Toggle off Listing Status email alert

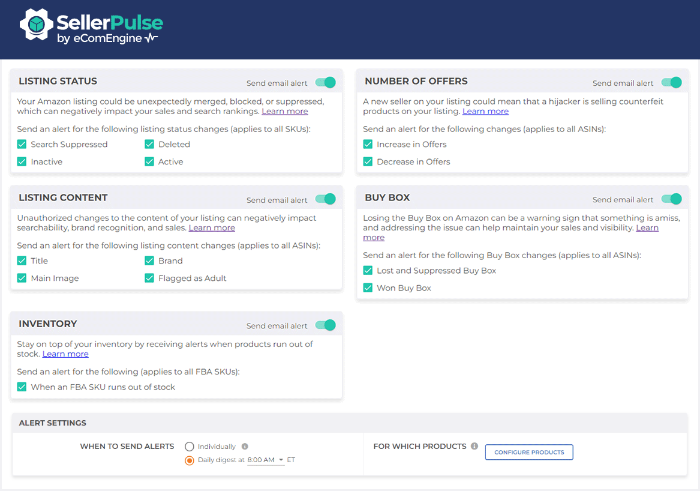click(325, 82)
